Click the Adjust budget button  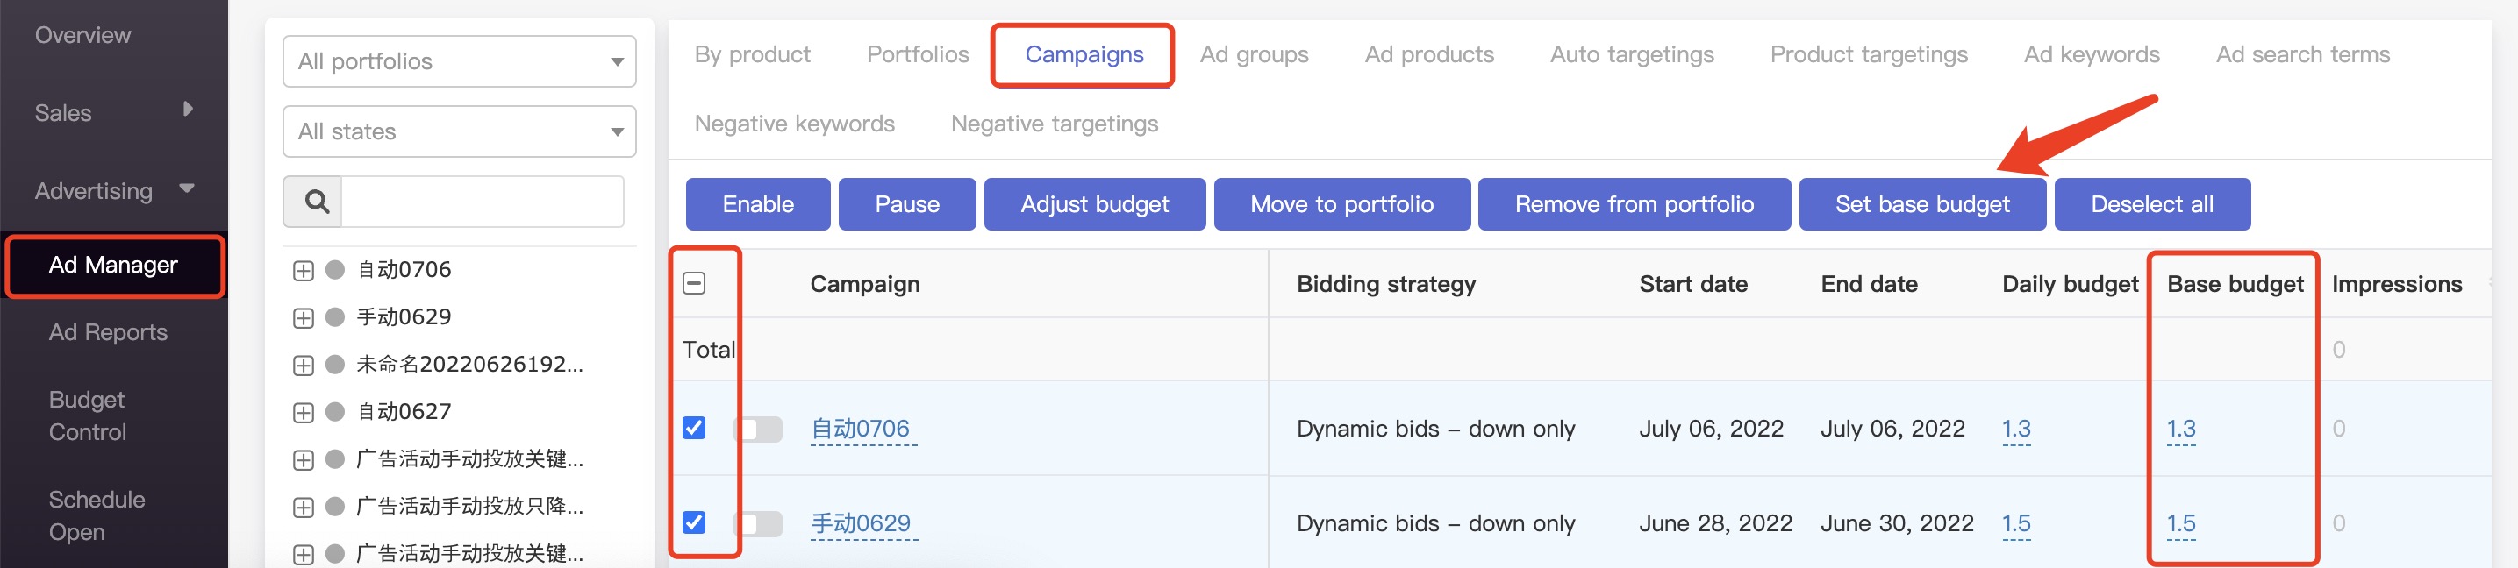point(1095,204)
